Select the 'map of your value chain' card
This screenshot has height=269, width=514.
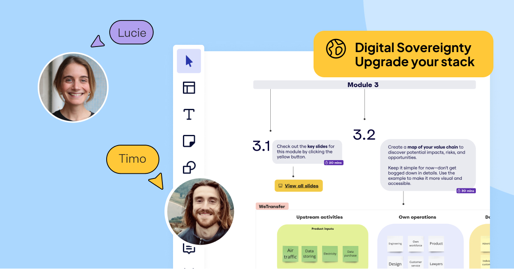pyautogui.click(x=428, y=165)
